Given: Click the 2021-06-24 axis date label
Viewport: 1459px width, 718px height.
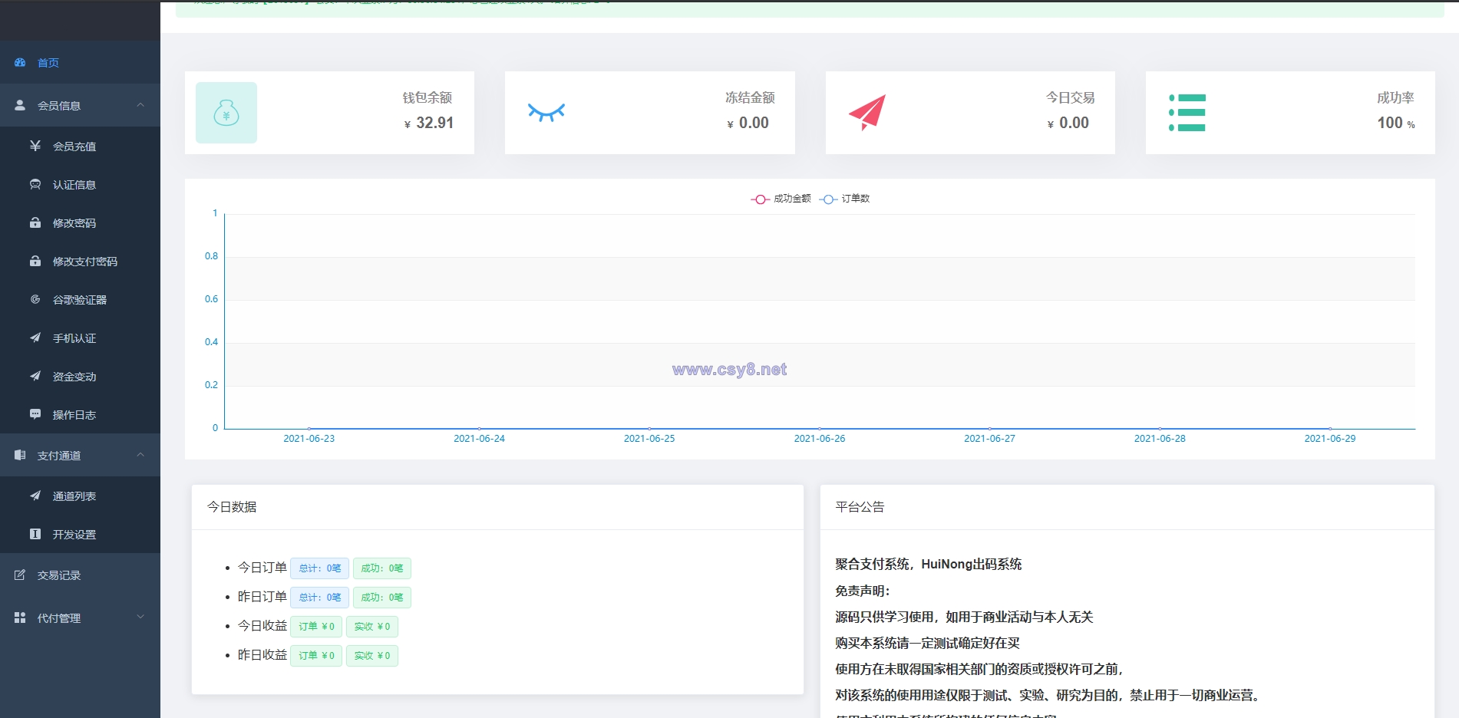Looking at the screenshot, I should (x=479, y=439).
